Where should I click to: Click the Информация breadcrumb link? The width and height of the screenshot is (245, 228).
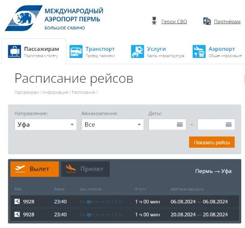pyautogui.click(x=55, y=92)
